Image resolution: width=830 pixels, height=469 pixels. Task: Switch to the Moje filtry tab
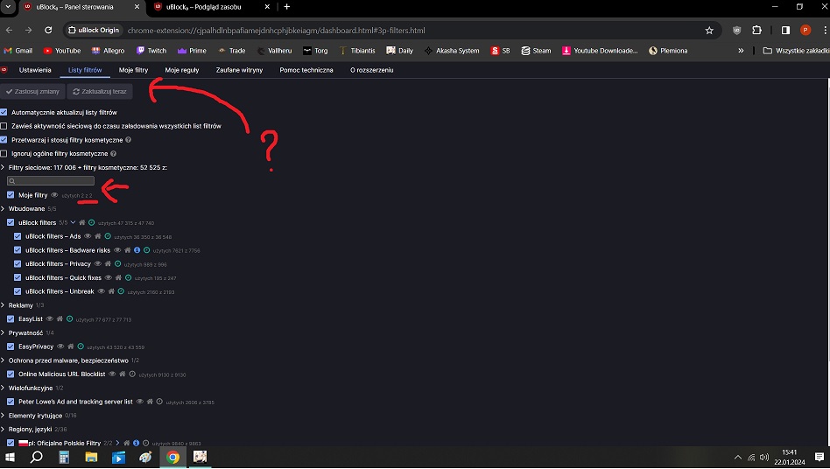pos(133,70)
